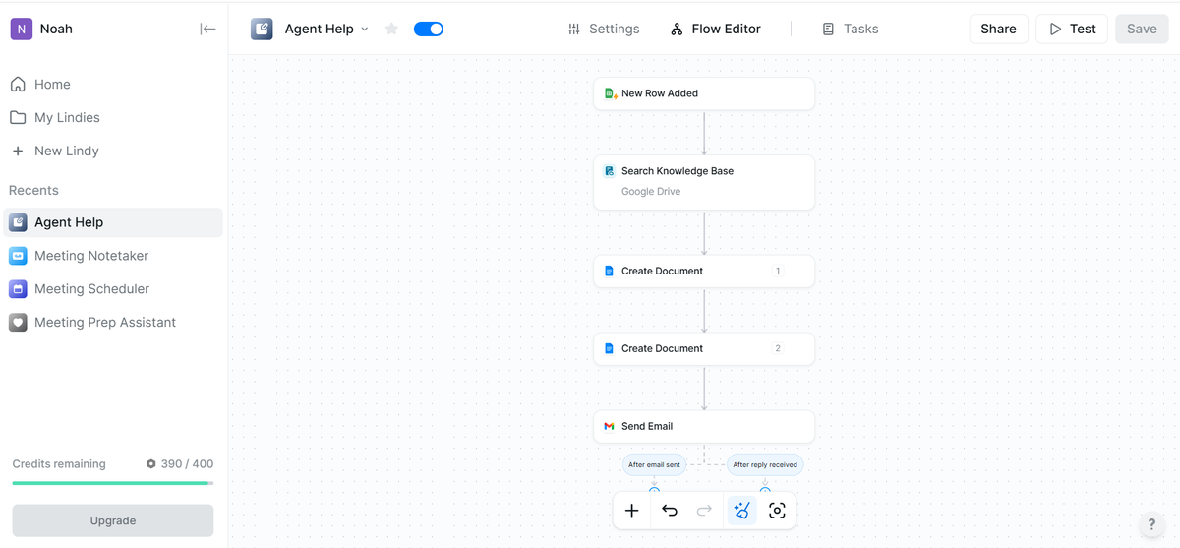Click the Google Sheets icon on New Row Added
This screenshot has height=548, width=1180.
pyautogui.click(x=610, y=93)
